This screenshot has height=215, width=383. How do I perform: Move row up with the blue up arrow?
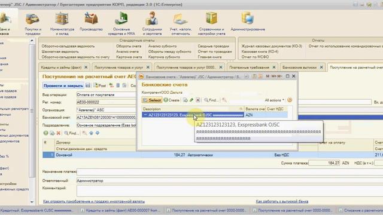click(x=91, y=133)
